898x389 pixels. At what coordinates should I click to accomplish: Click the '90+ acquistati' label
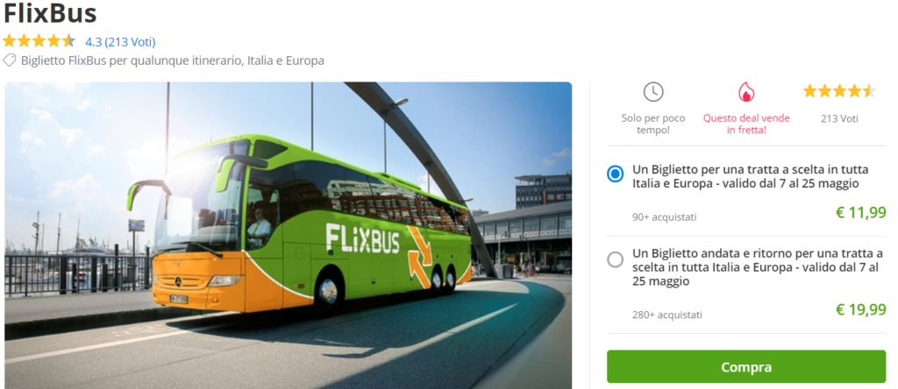[x=664, y=217]
